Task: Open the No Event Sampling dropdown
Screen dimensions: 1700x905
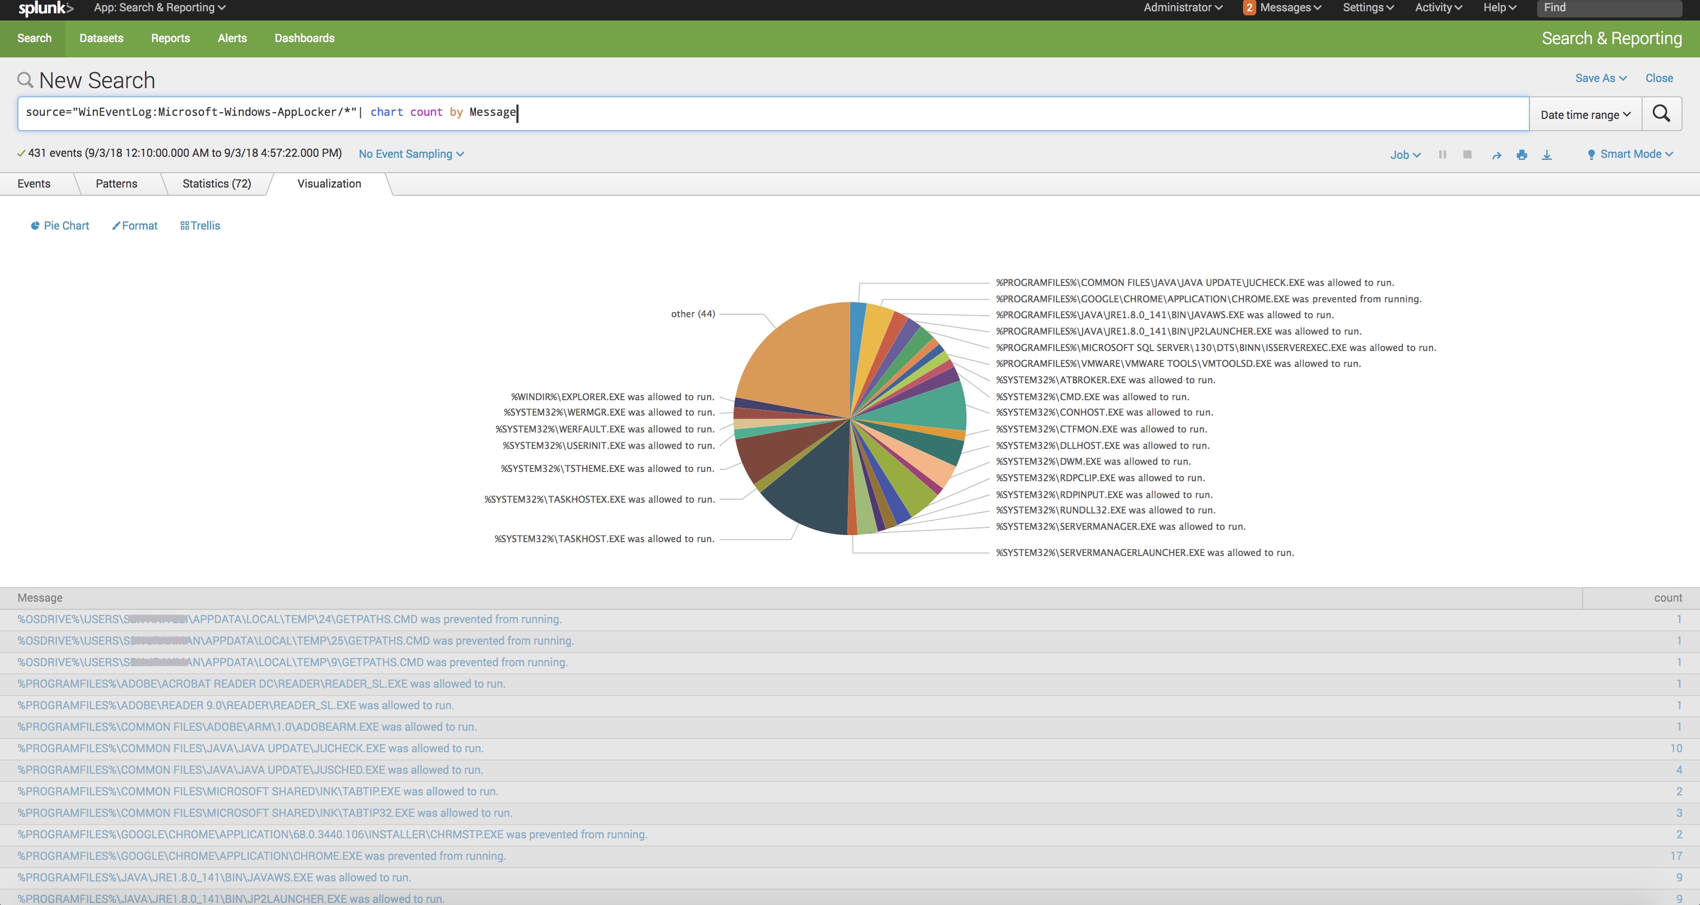Action: click(410, 154)
